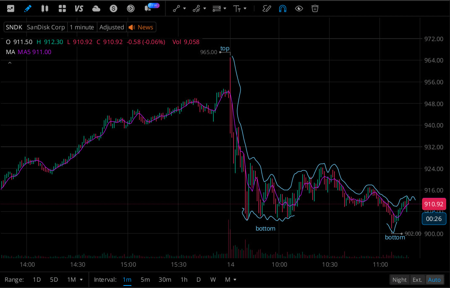
Task: Select the freehand brush drawing icon
Action: pos(267,8)
